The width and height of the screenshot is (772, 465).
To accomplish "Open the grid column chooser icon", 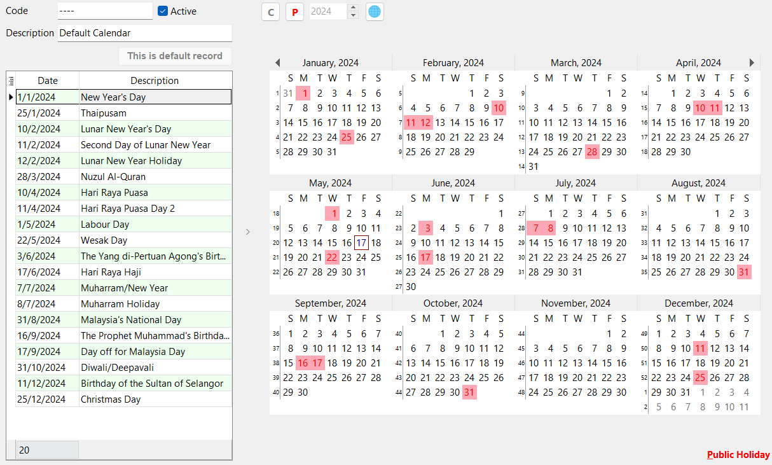I will (x=11, y=81).
